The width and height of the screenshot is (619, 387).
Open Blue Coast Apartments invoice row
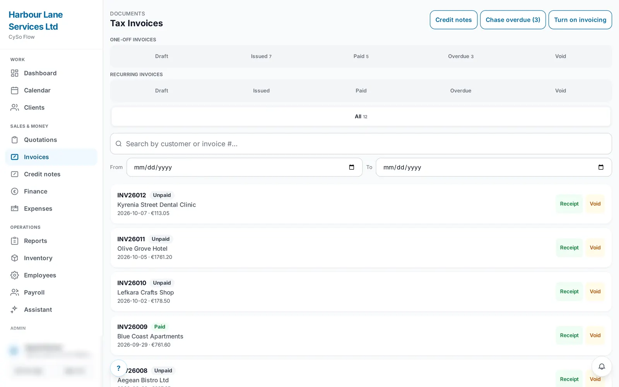click(x=361, y=336)
